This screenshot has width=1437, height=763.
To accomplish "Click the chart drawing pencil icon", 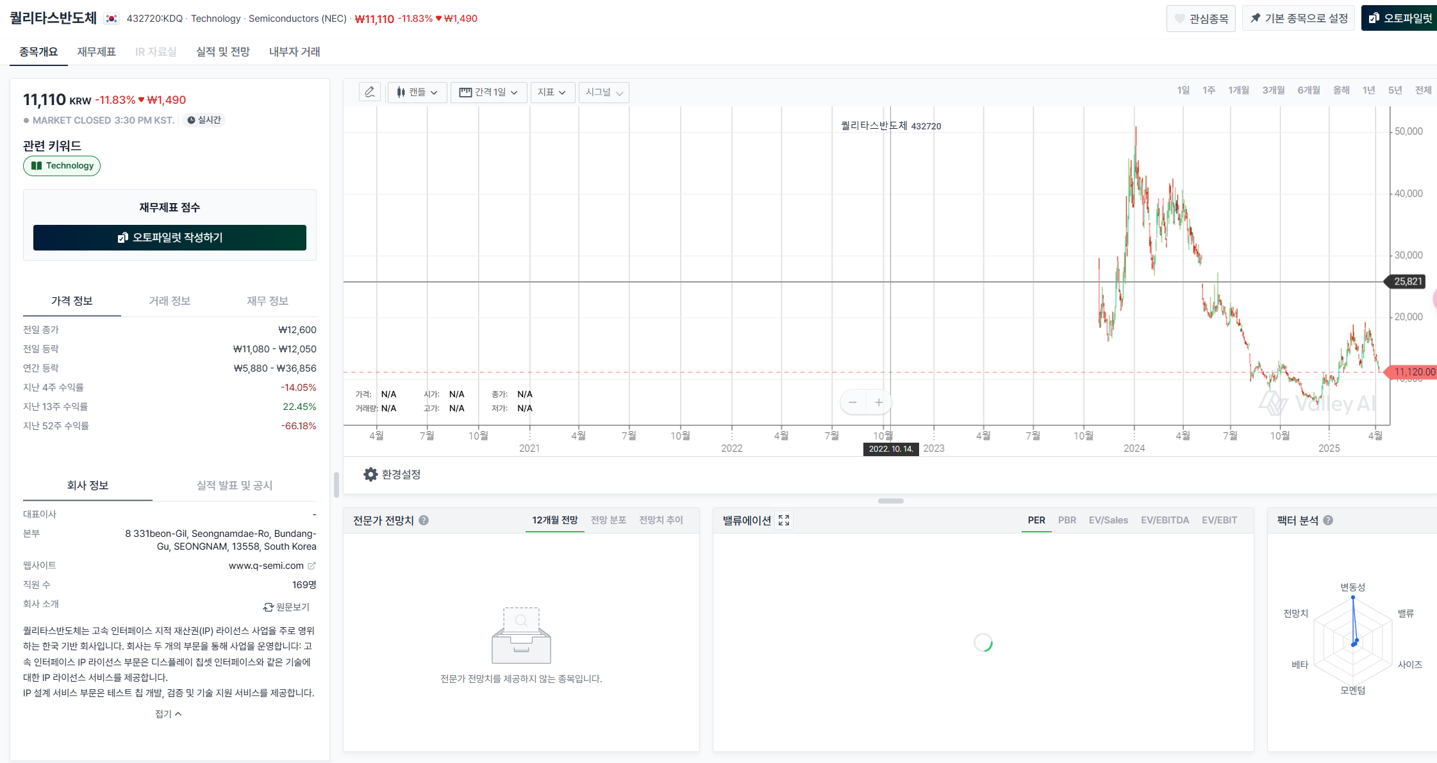I will click(370, 92).
